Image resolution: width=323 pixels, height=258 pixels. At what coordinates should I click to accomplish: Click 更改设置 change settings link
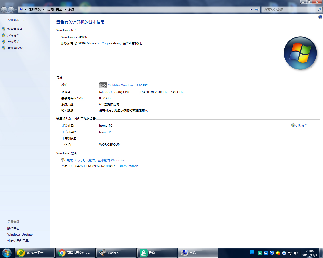[x=301, y=126]
